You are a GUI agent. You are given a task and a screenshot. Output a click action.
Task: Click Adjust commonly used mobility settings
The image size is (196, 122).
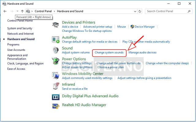click(87, 78)
